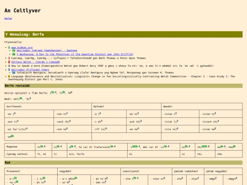Image resolution: width=247 pixels, height=185 pixels.
Task: Click the Rhagenwa row label
Action: coord(20,147)
